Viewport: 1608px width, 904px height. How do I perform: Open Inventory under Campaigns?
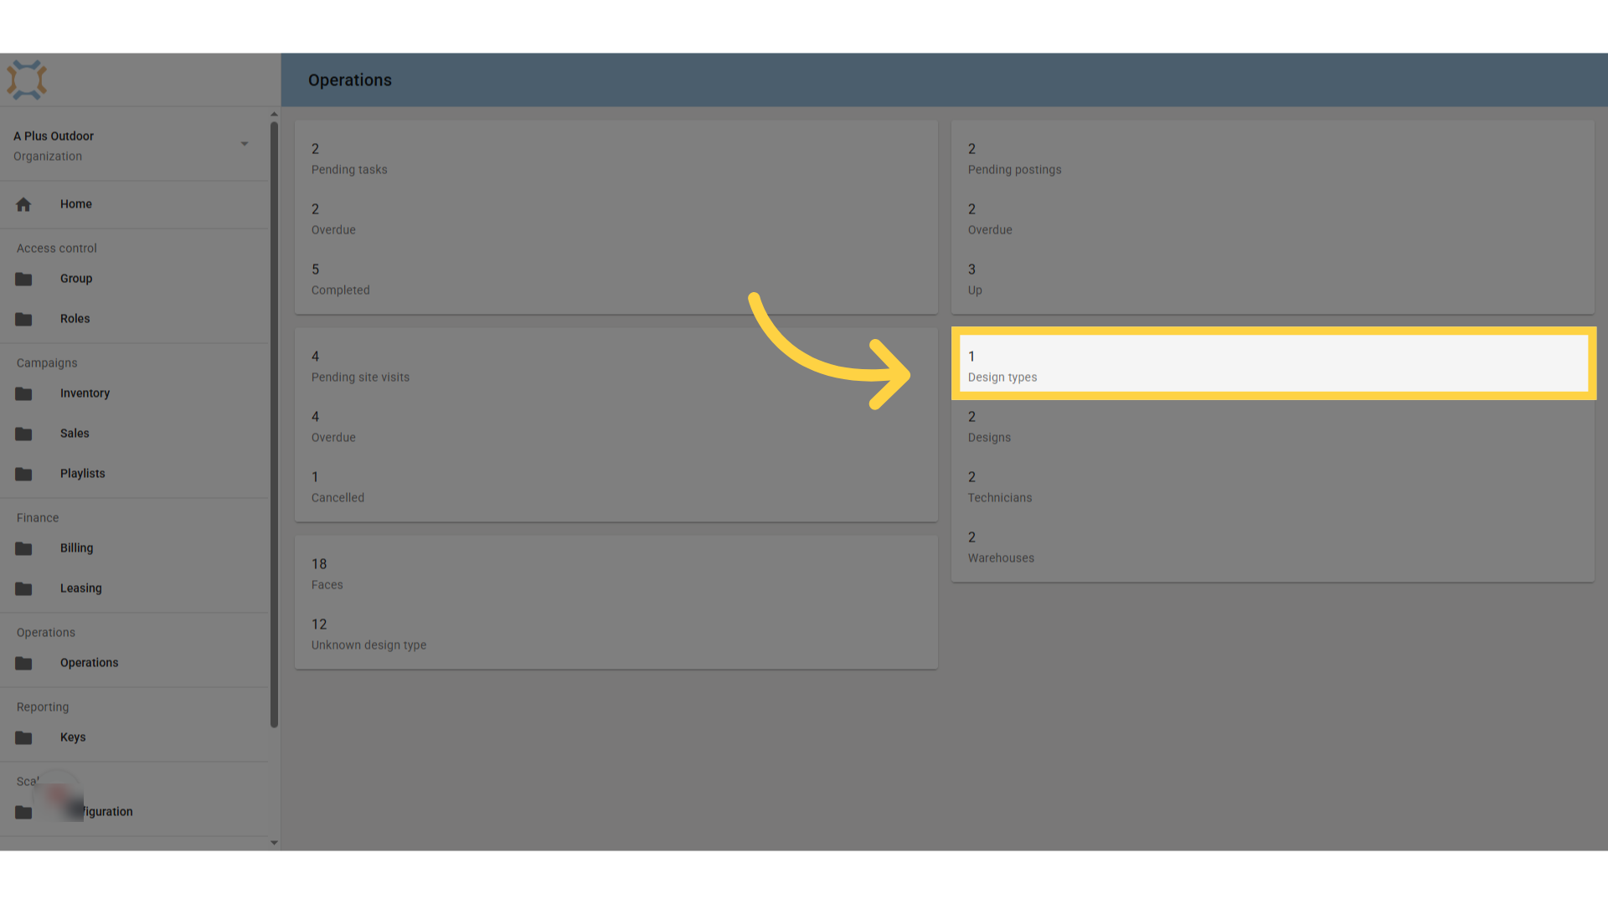pyautogui.click(x=134, y=393)
